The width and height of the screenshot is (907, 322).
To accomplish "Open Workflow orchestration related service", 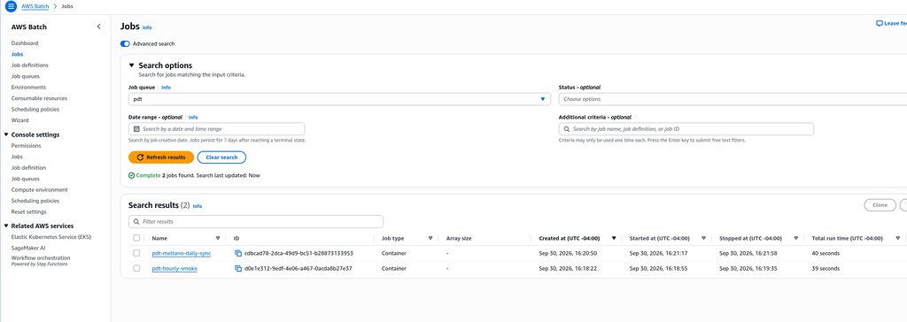I will point(41,257).
